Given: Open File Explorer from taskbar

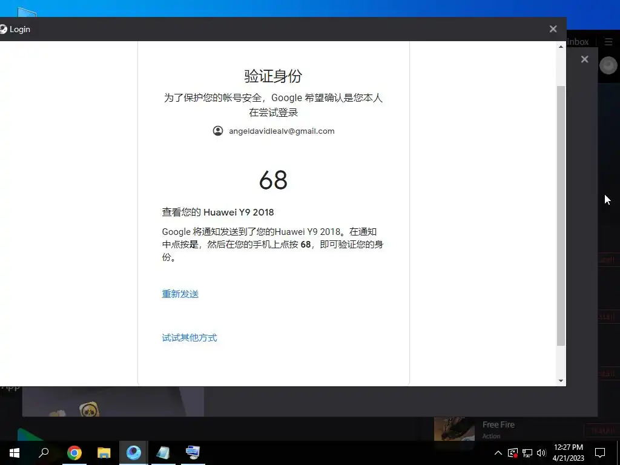Looking at the screenshot, I should tap(104, 453).
